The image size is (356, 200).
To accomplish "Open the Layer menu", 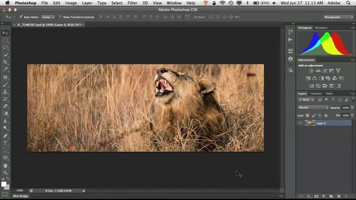I will point(87,3).
